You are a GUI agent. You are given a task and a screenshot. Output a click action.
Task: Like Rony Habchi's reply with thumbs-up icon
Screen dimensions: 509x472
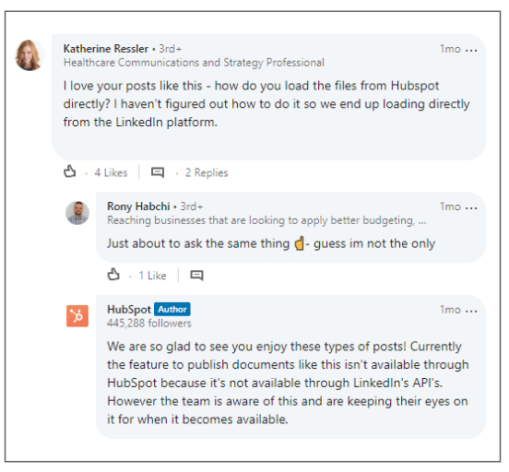pos(113,275)
